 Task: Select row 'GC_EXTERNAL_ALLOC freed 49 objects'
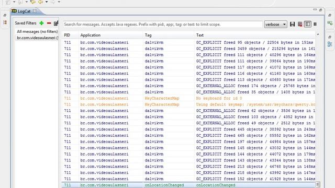click(x=188, y=123)
